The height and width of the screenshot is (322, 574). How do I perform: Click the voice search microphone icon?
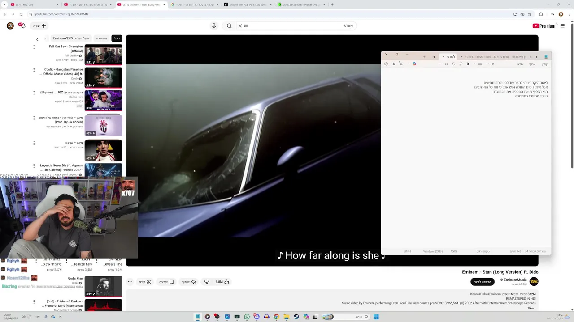[214, 26]
